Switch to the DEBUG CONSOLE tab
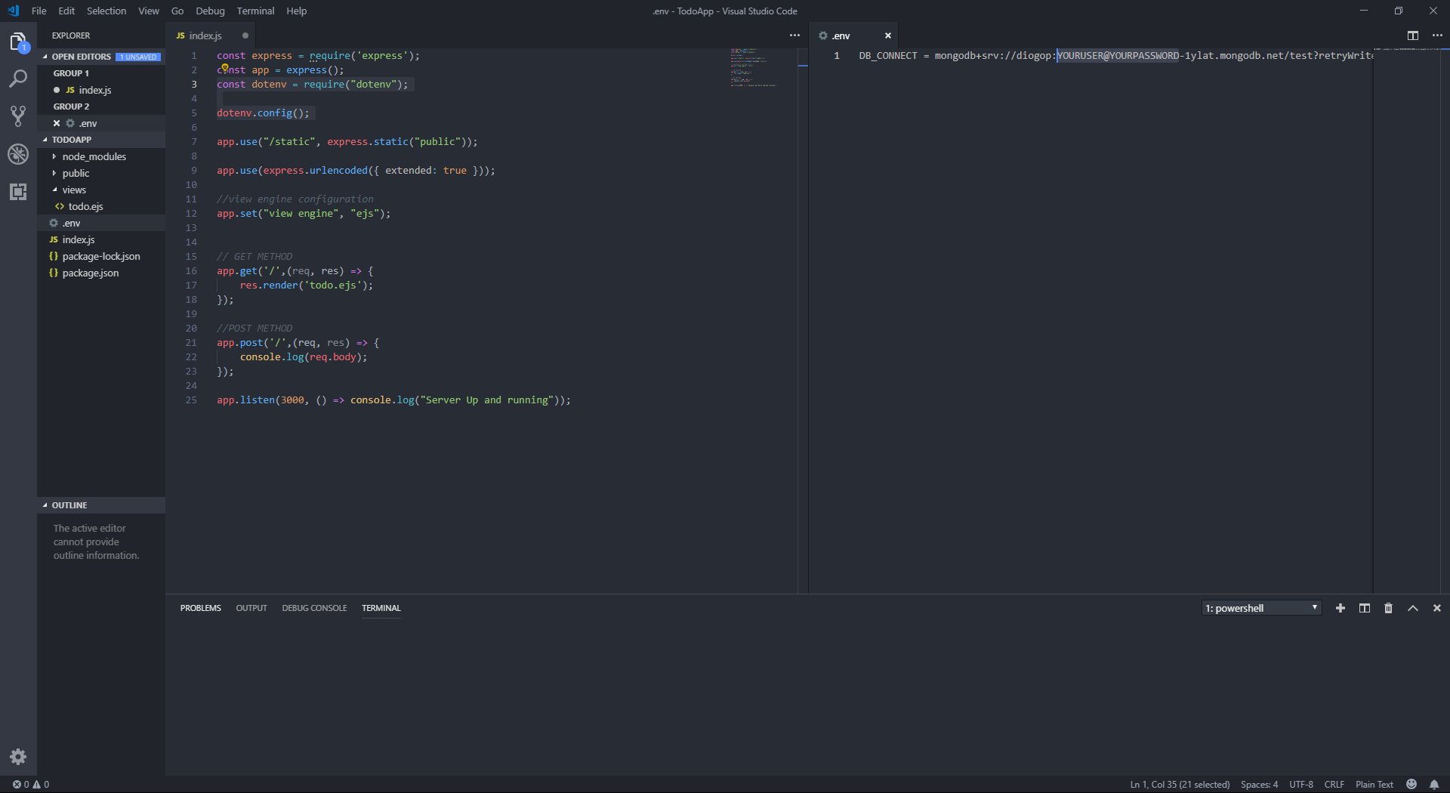The image size is (1450, 793). (314, 608)
